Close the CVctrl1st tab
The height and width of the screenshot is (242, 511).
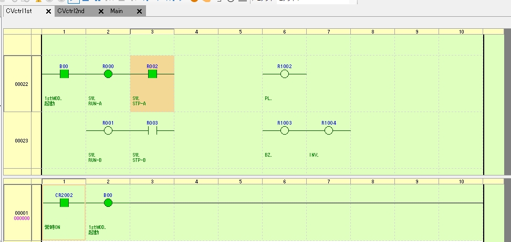coord(48,11)
